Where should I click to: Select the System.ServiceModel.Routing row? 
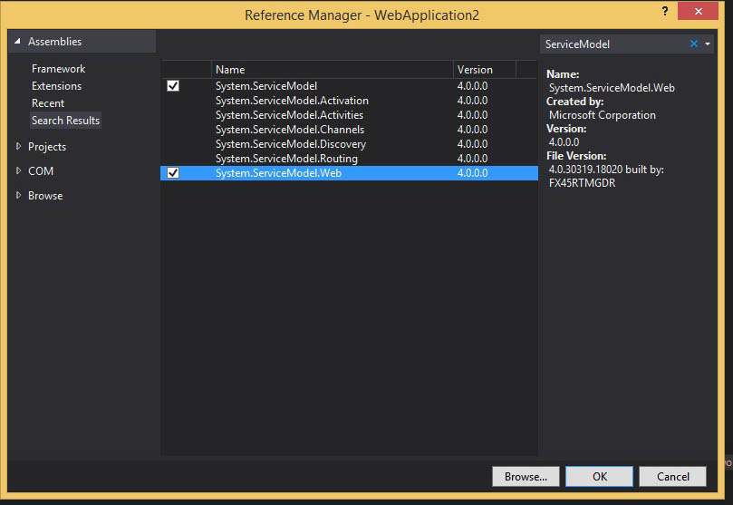coord(349,159)
